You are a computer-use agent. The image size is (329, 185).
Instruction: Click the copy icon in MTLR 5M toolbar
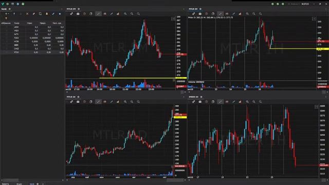pyautogui.click(x=91, y=14)
